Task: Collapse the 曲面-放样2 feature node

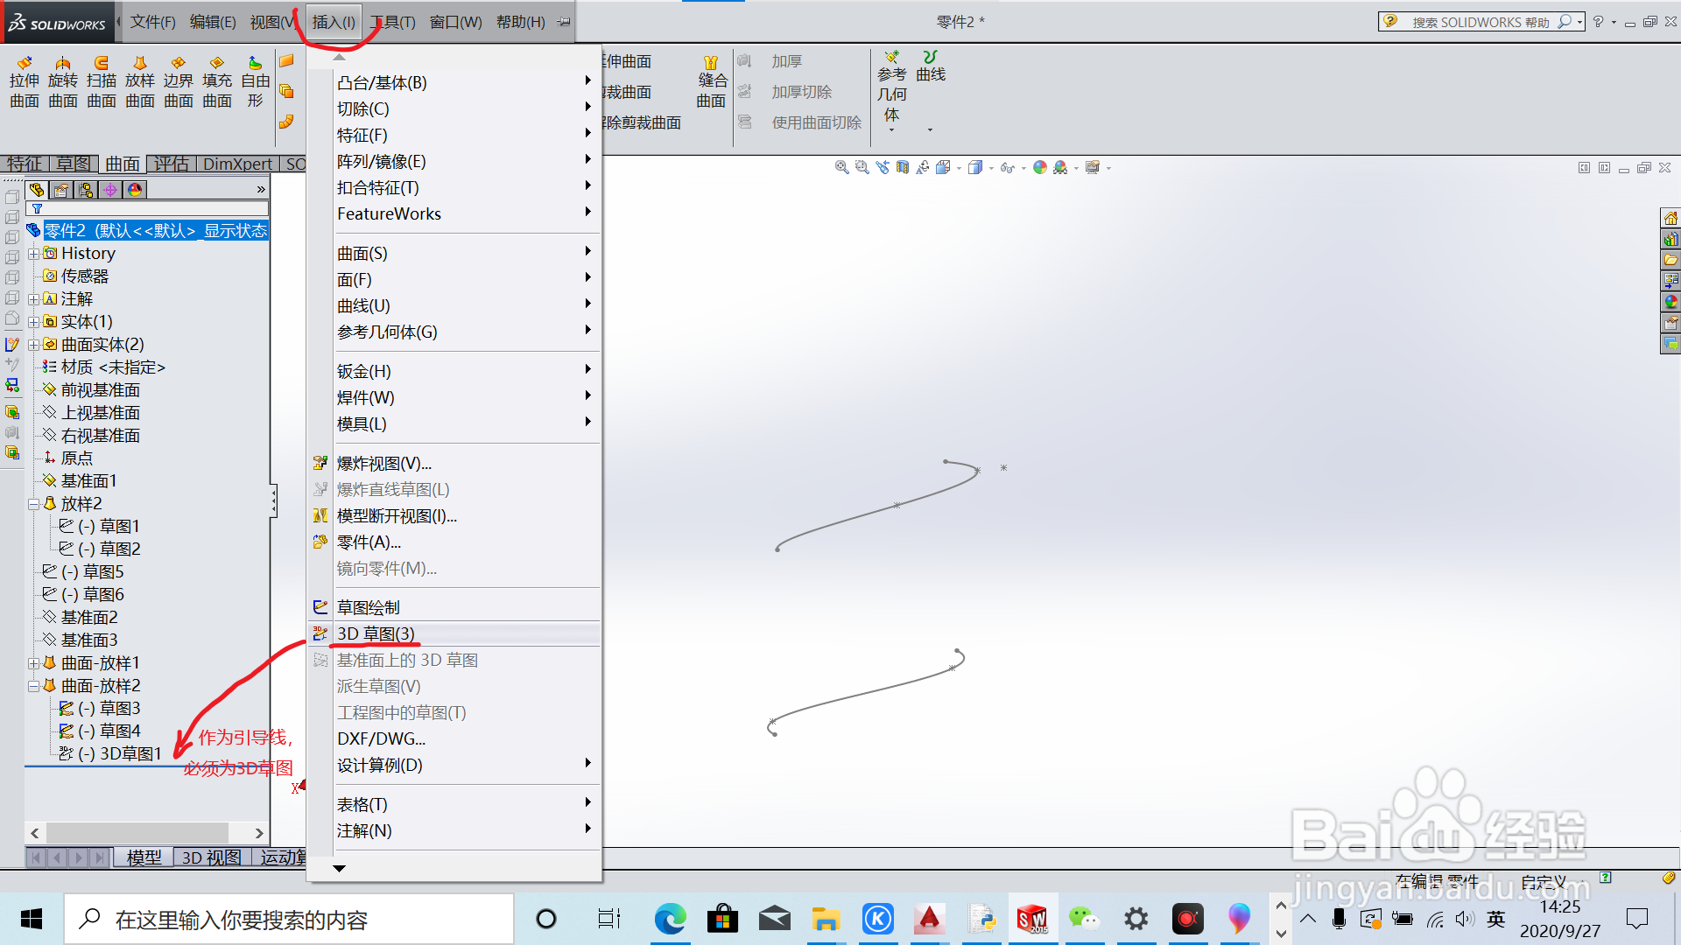Action: [x=33, y=686]
